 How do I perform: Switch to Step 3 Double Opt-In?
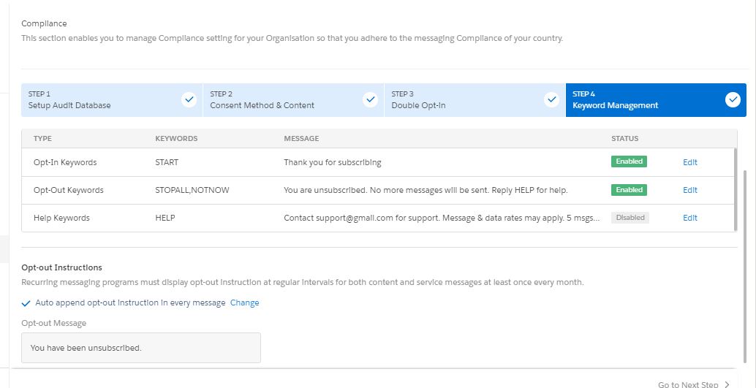475,100
